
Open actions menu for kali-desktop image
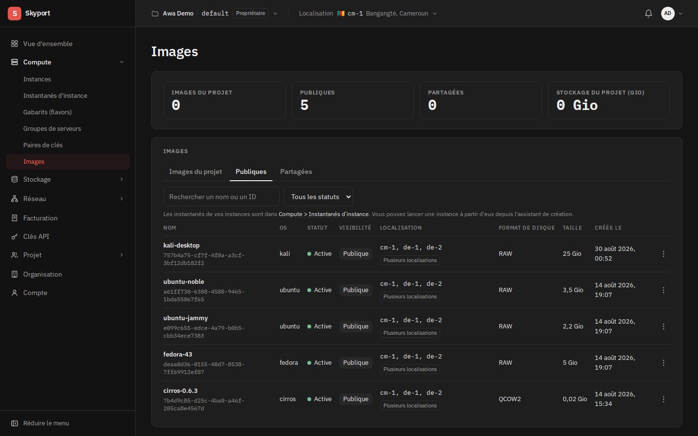(664, 254)
